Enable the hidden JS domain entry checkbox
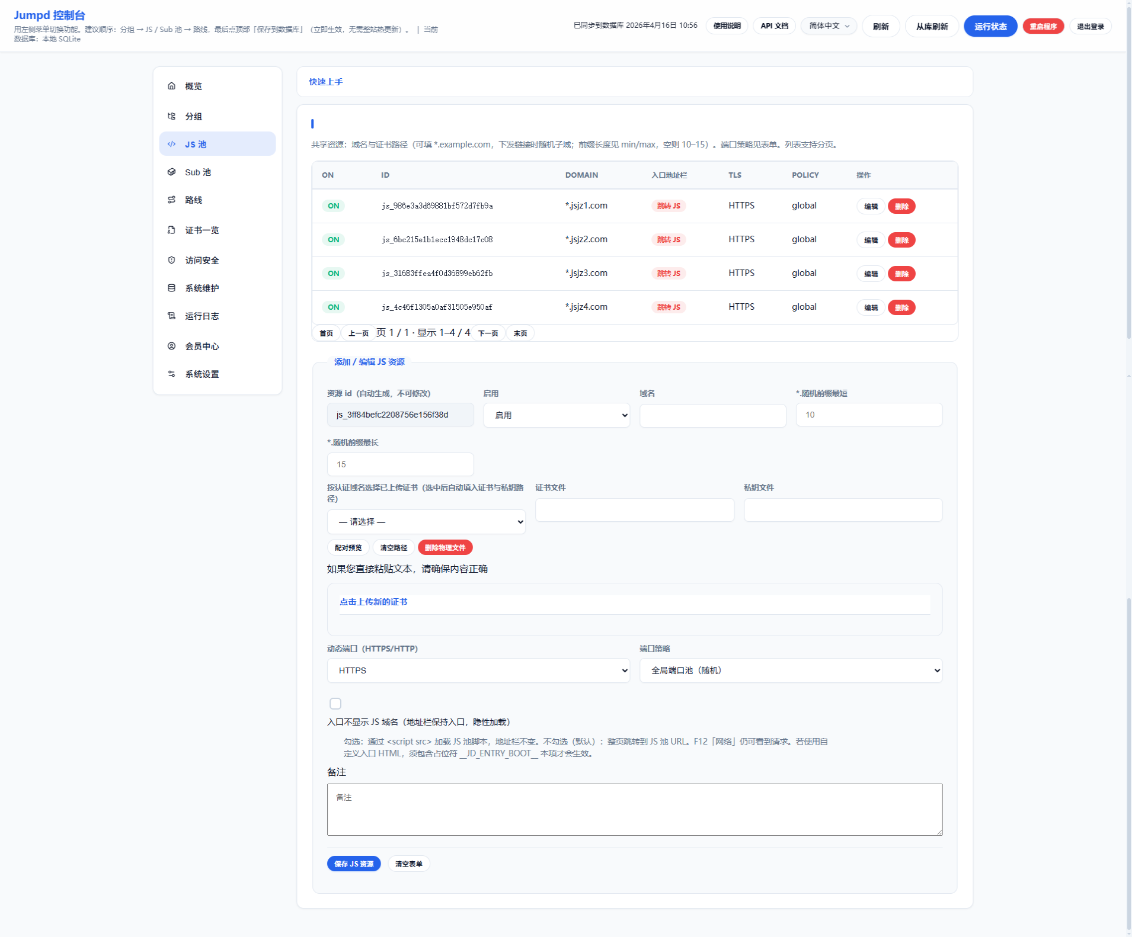 coord(335,704)
